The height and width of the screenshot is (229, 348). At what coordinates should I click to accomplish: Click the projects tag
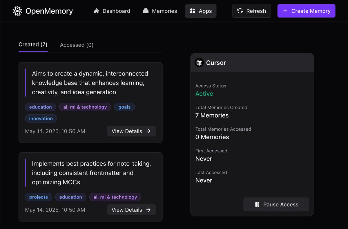coord(39,197)
